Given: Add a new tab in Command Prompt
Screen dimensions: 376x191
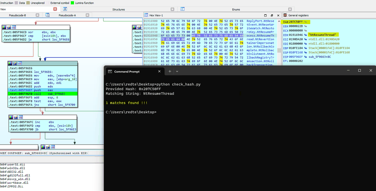Looking at the screenshot, I should point(170,71).
